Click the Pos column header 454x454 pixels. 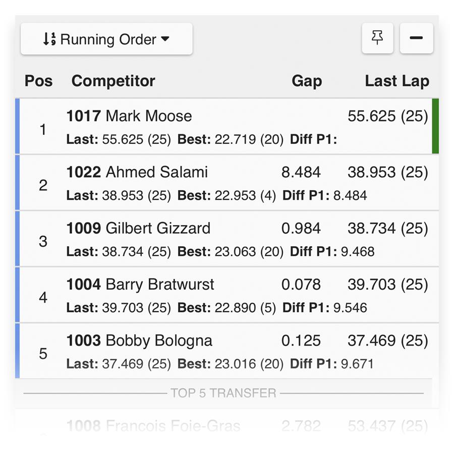point(38,81)
